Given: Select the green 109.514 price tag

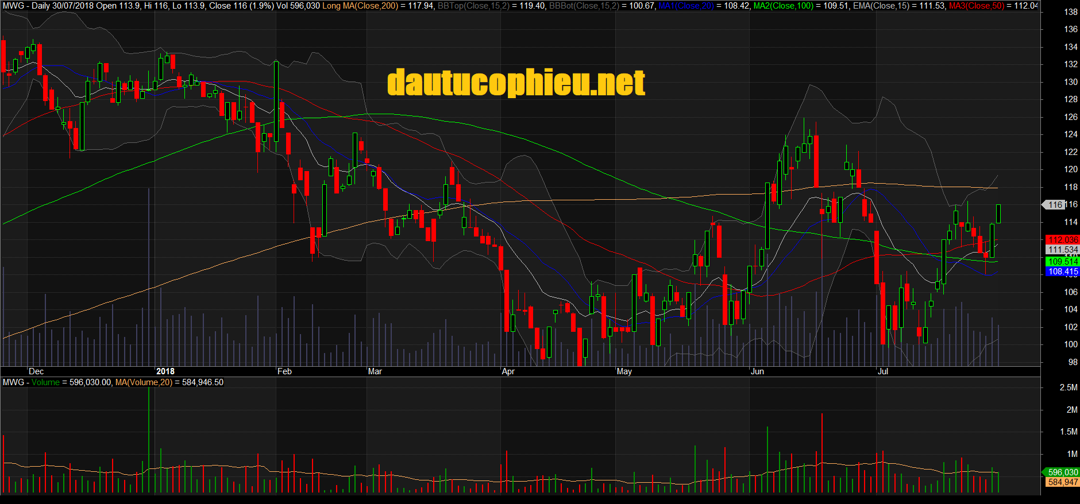Looking at the screenshot, I should click(1062, 262).
